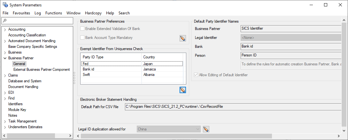Click pencil icon next to Legal ID duplication dropdown
Viewport: 348px width, 140px height.
point(206,129)
